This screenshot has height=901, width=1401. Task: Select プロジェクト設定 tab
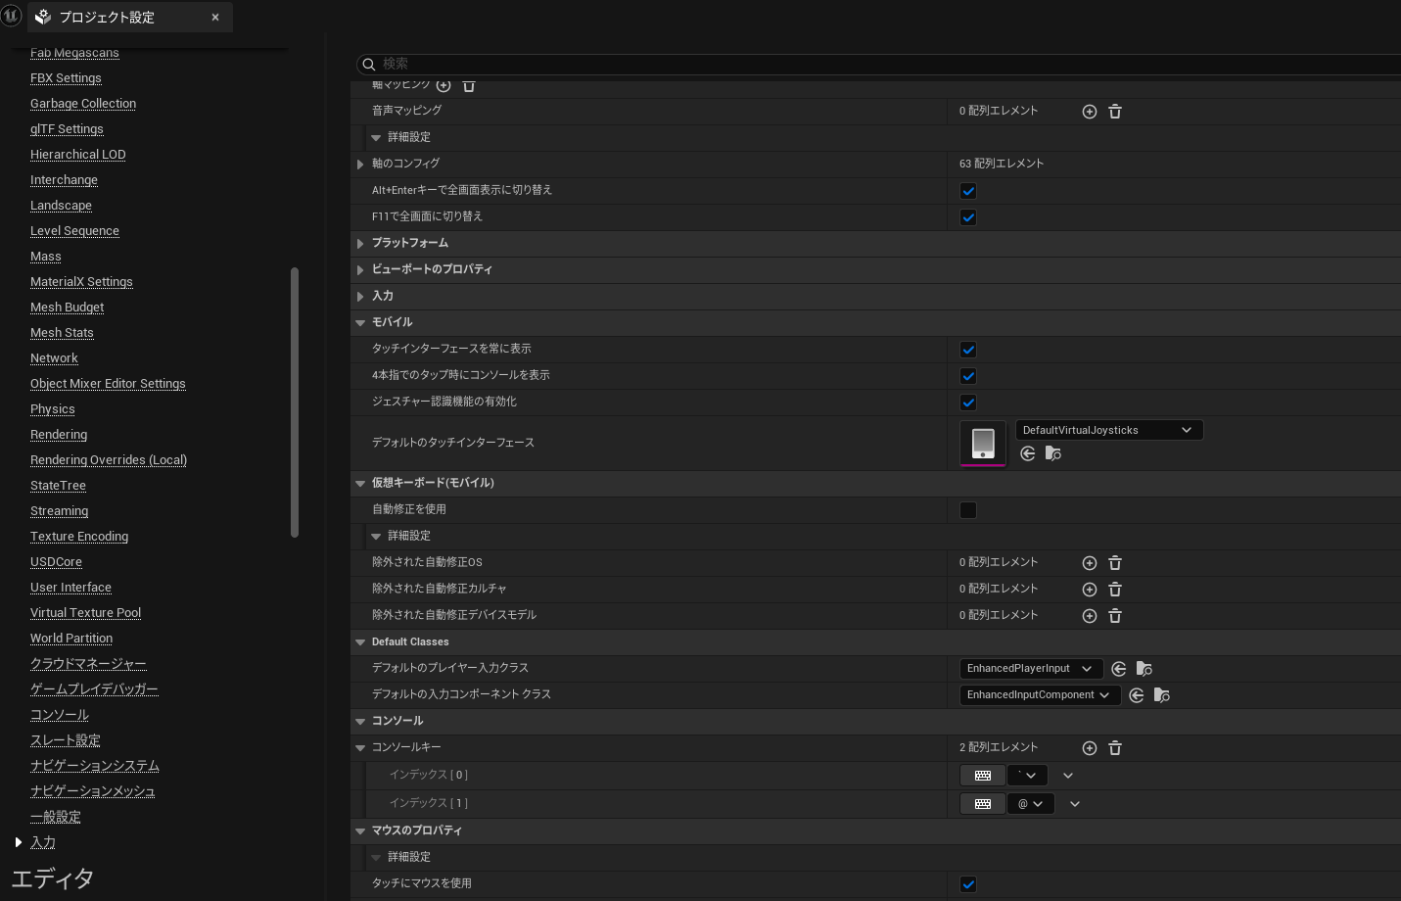click(107, 18)
